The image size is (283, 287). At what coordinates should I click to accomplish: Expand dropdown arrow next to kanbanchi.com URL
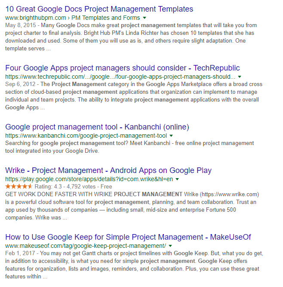[x=171, y=136]
